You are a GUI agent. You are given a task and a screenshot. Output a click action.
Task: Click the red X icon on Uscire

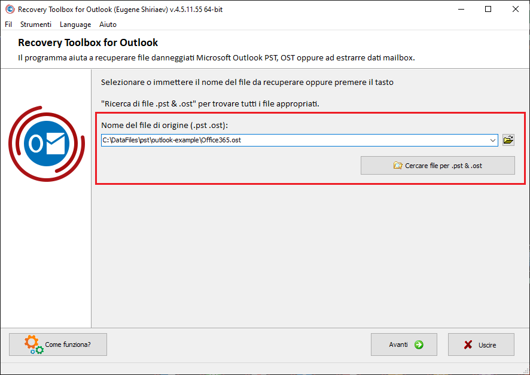(468, 344)
